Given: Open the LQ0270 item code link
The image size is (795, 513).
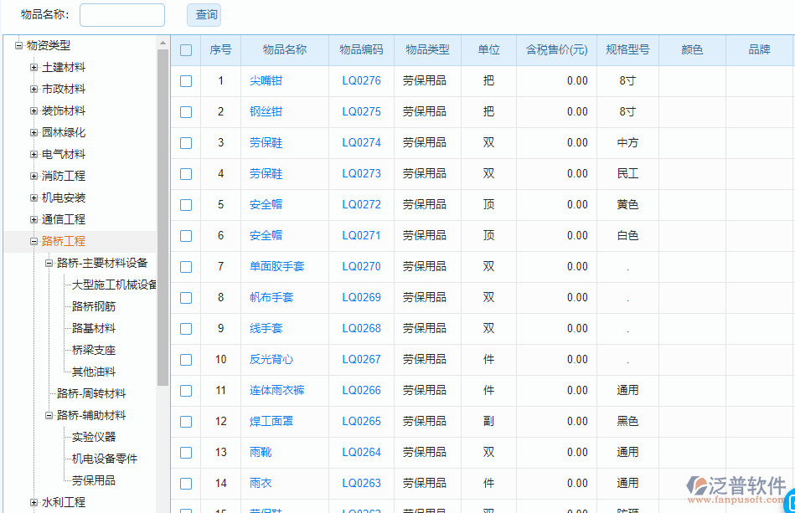Looking at the screenshot, I should pos(361,266).
